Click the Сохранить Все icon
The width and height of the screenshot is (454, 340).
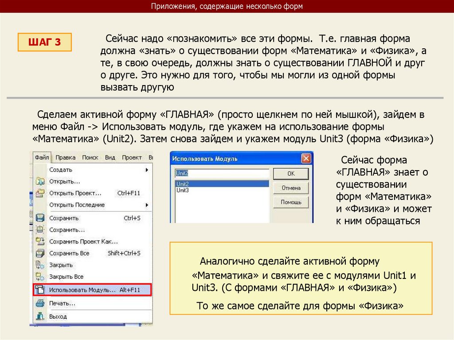click(x=40, y=253)
